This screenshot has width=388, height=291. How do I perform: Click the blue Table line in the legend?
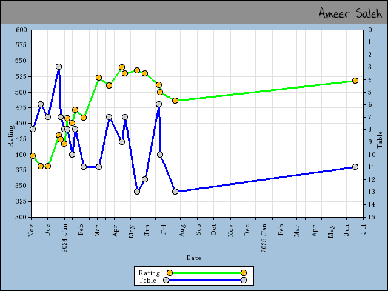pyautogui.click(x=206, y=280)
